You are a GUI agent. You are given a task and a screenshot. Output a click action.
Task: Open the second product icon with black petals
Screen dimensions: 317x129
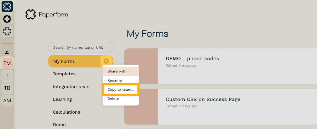pyautogui.click(x=7, y=19)
